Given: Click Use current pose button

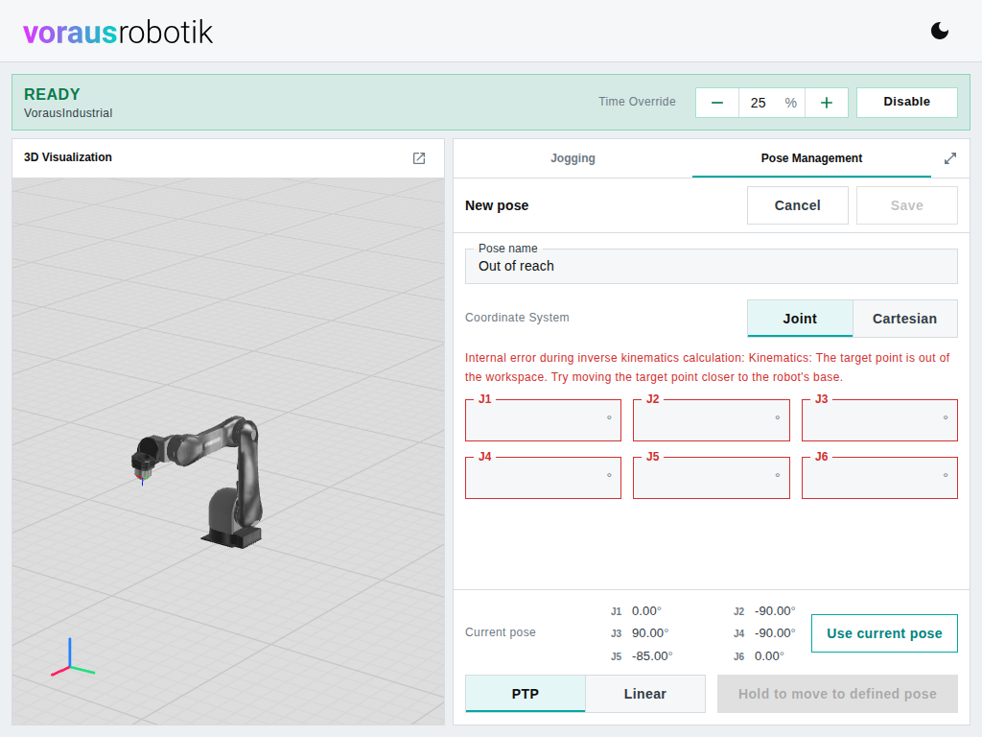Looking at the screenshot, I should [x=884, y=633].
